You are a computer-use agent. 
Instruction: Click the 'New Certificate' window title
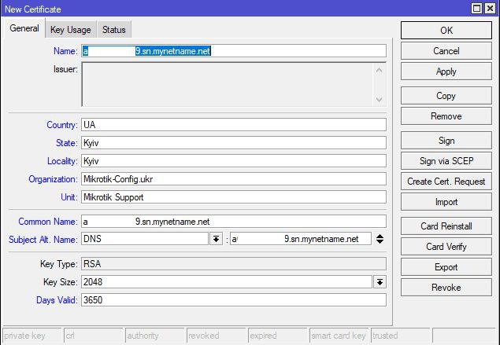tap(33, 9)
